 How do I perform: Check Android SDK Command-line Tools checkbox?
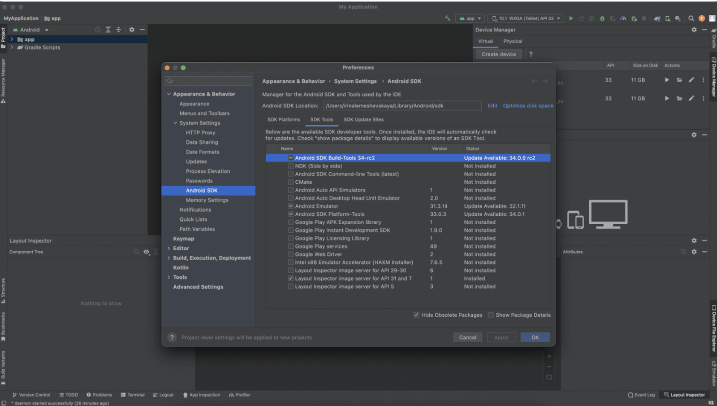point(291,174)
